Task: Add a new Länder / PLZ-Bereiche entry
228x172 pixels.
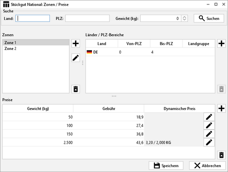Action: point(221,43)
